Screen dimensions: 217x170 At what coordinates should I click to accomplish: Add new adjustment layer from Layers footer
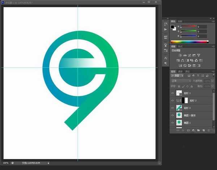click(194, 130)
